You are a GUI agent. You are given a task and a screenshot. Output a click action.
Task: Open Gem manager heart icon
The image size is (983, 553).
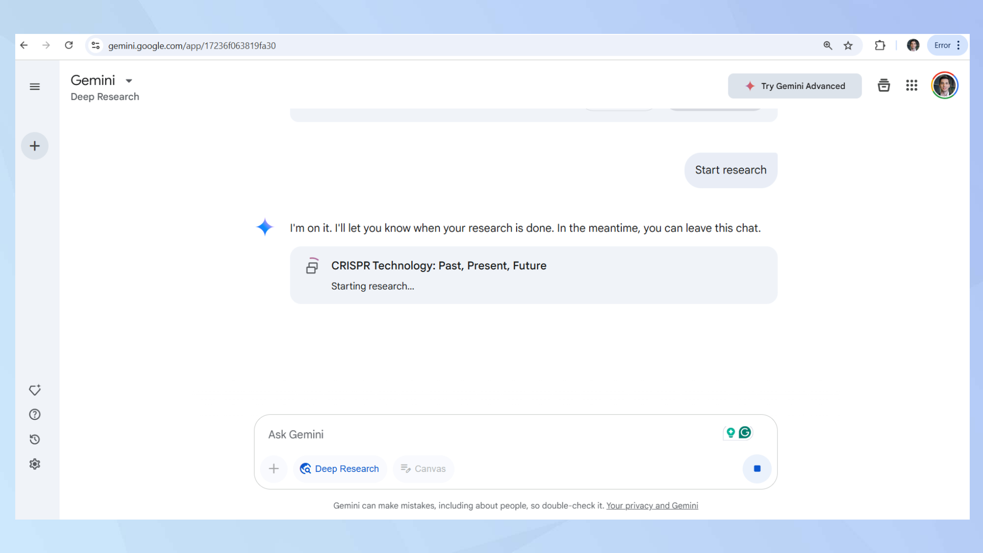coord(34,390)
